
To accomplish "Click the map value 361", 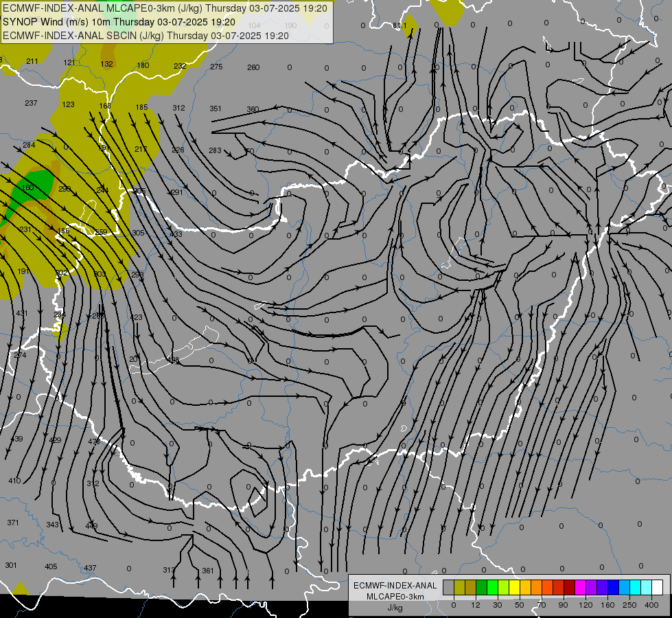I will coord(208,571).
